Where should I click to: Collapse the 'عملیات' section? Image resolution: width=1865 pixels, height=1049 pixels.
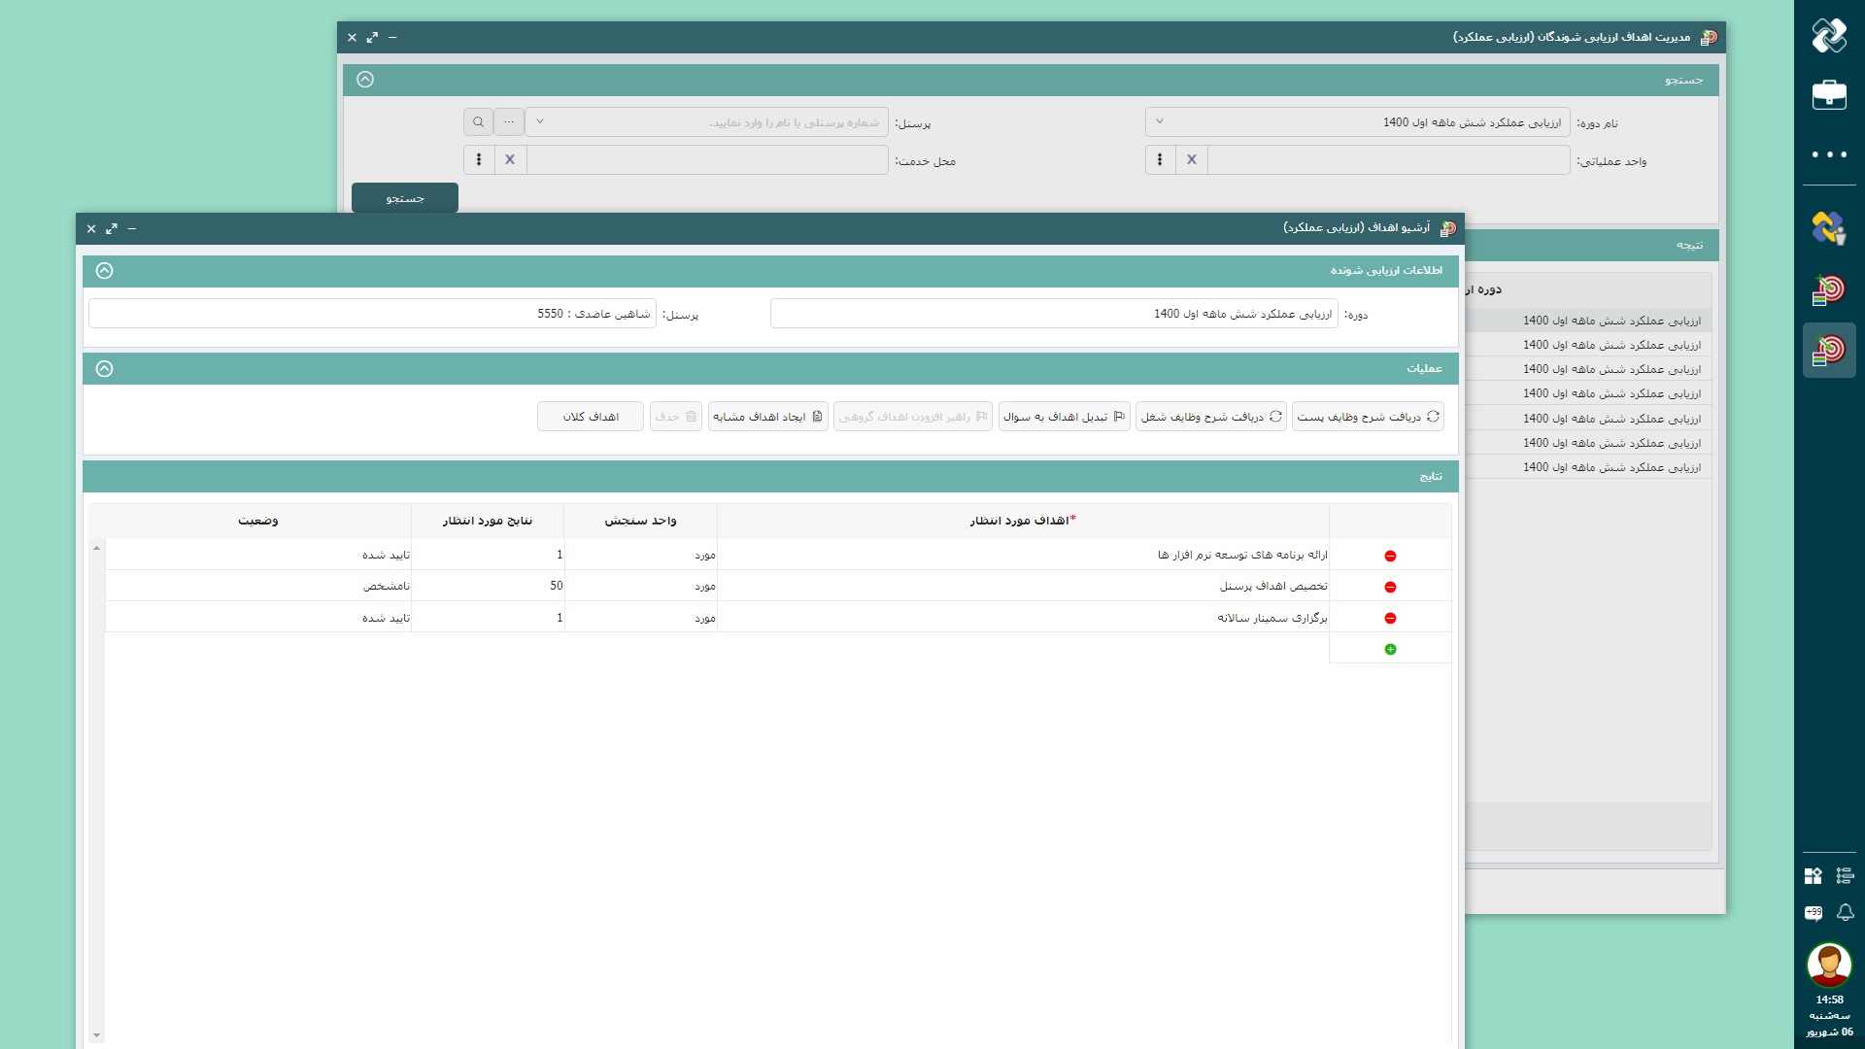click(x=105, y=369)
